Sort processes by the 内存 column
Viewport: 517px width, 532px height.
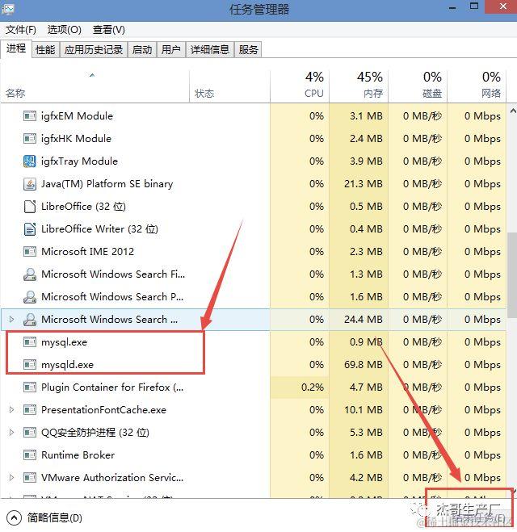tap(359, 86)
